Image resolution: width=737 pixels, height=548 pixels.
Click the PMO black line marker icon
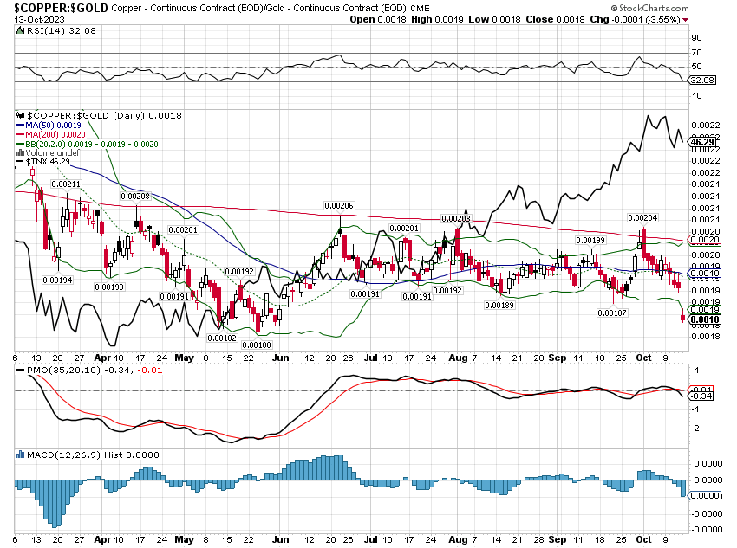[20, 371]
